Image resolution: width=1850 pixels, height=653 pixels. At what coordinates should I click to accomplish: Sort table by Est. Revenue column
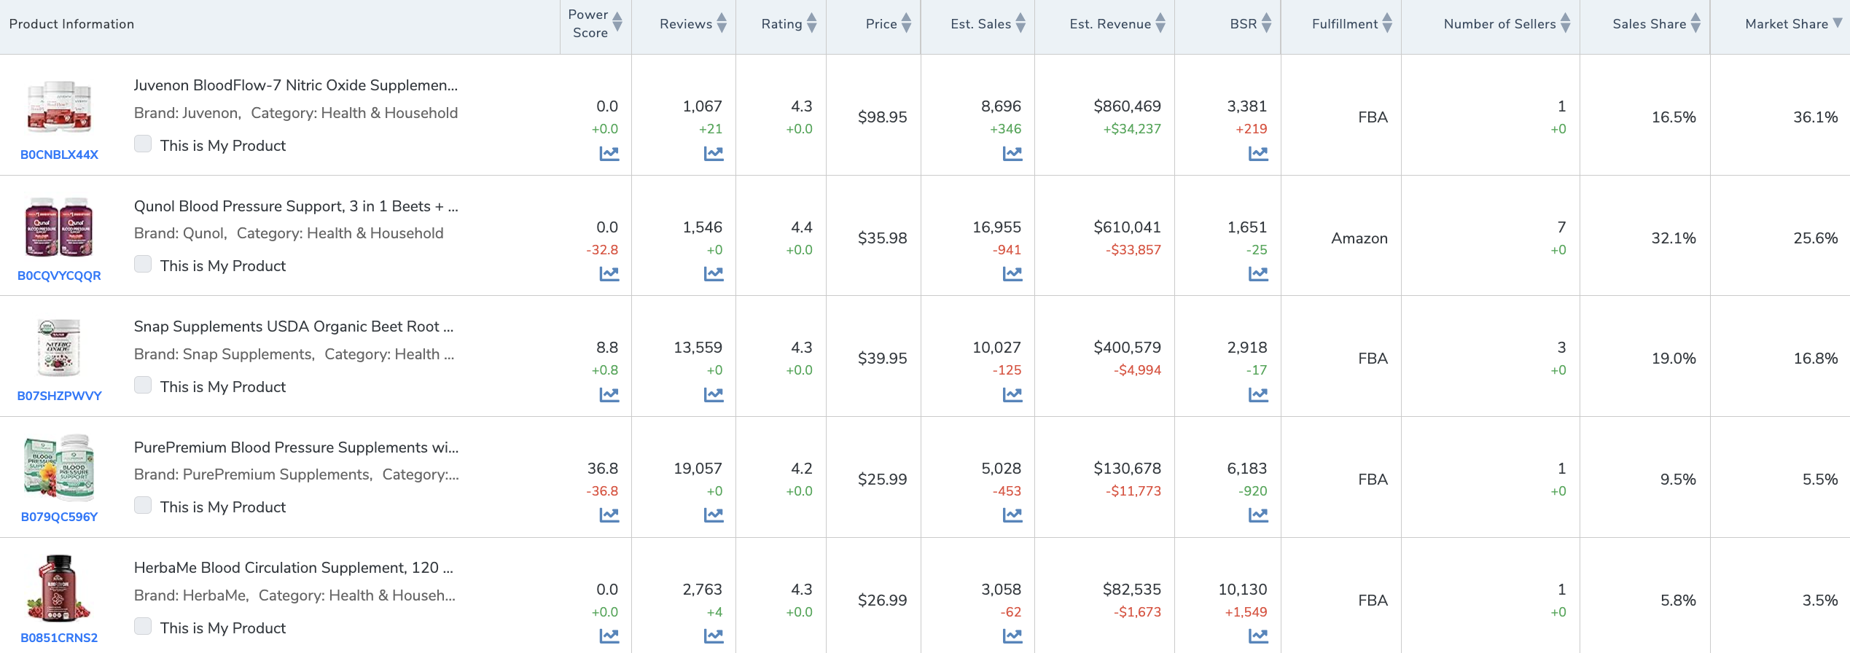[1160, 23]
